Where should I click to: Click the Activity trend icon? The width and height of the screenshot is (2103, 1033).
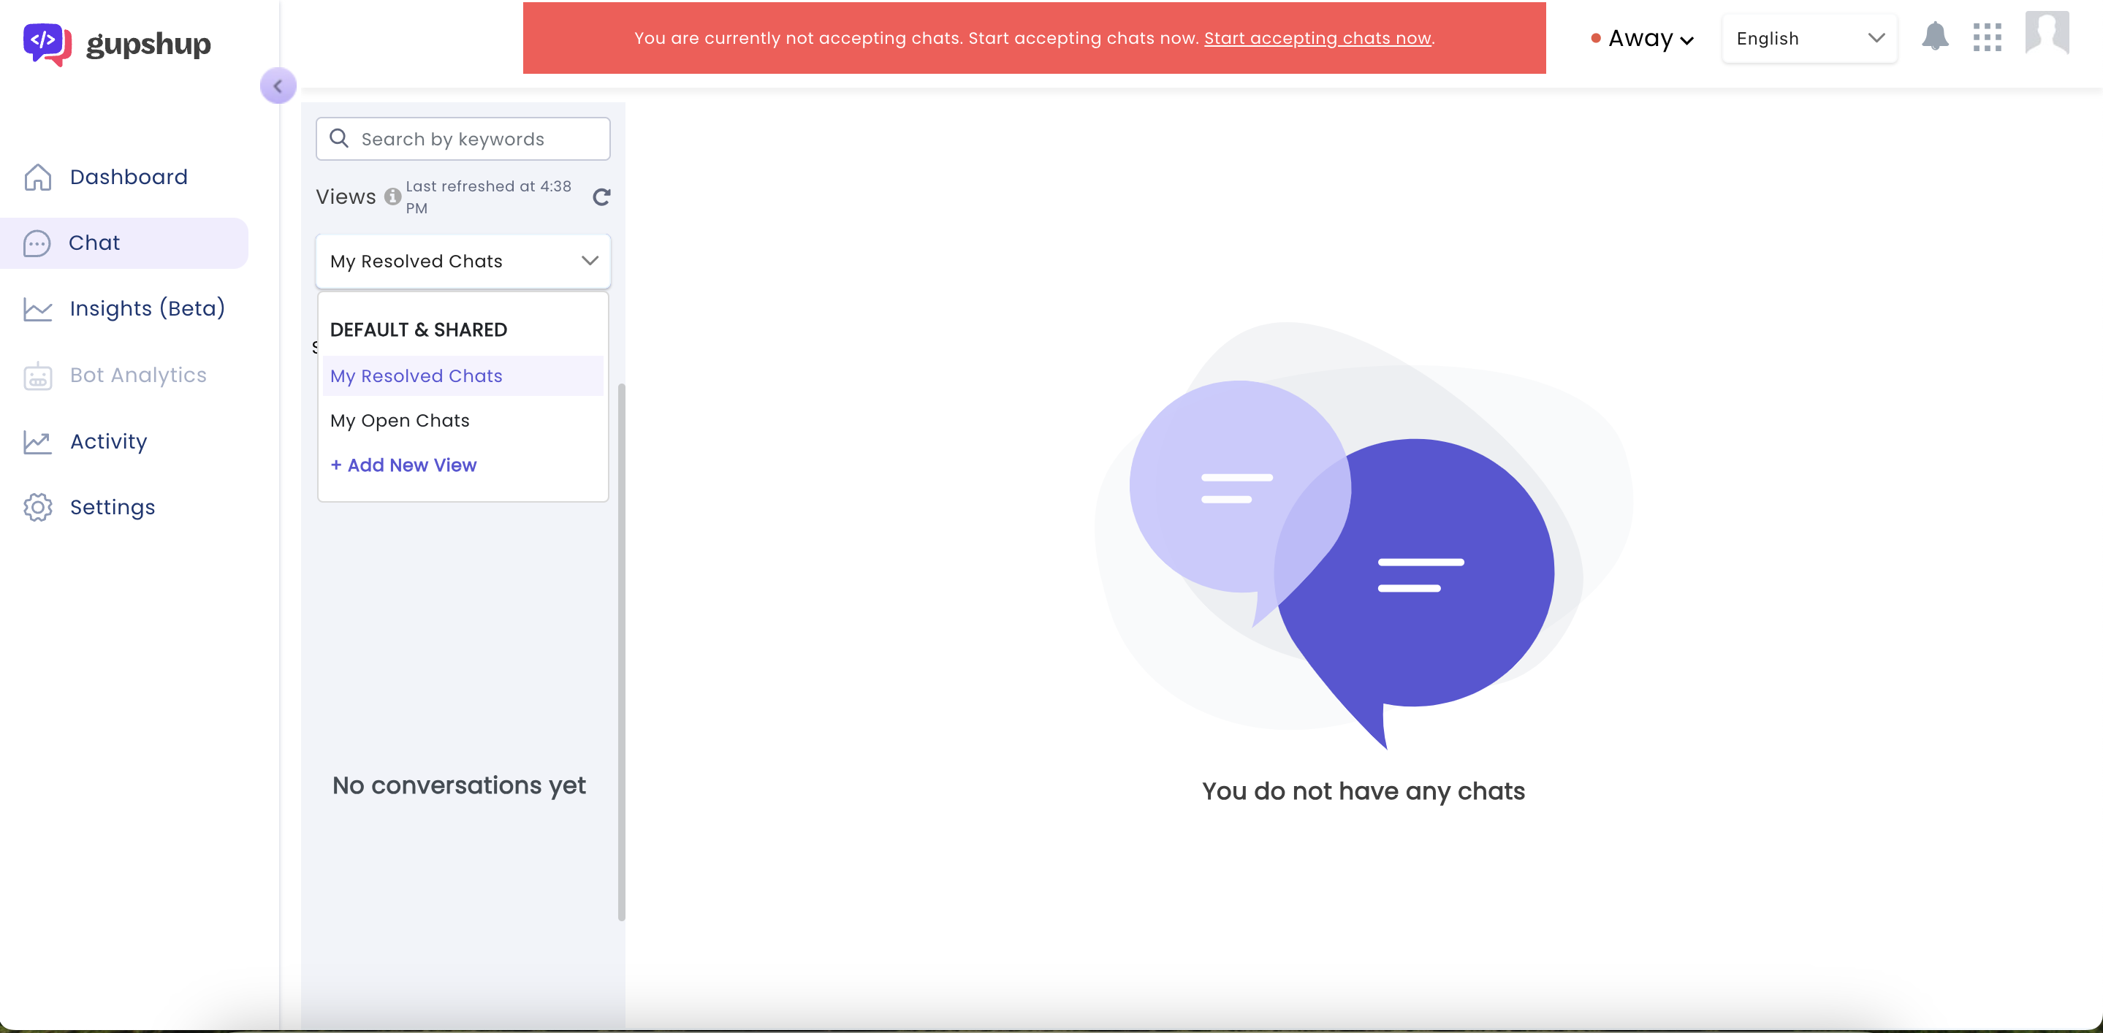(37, 441)
